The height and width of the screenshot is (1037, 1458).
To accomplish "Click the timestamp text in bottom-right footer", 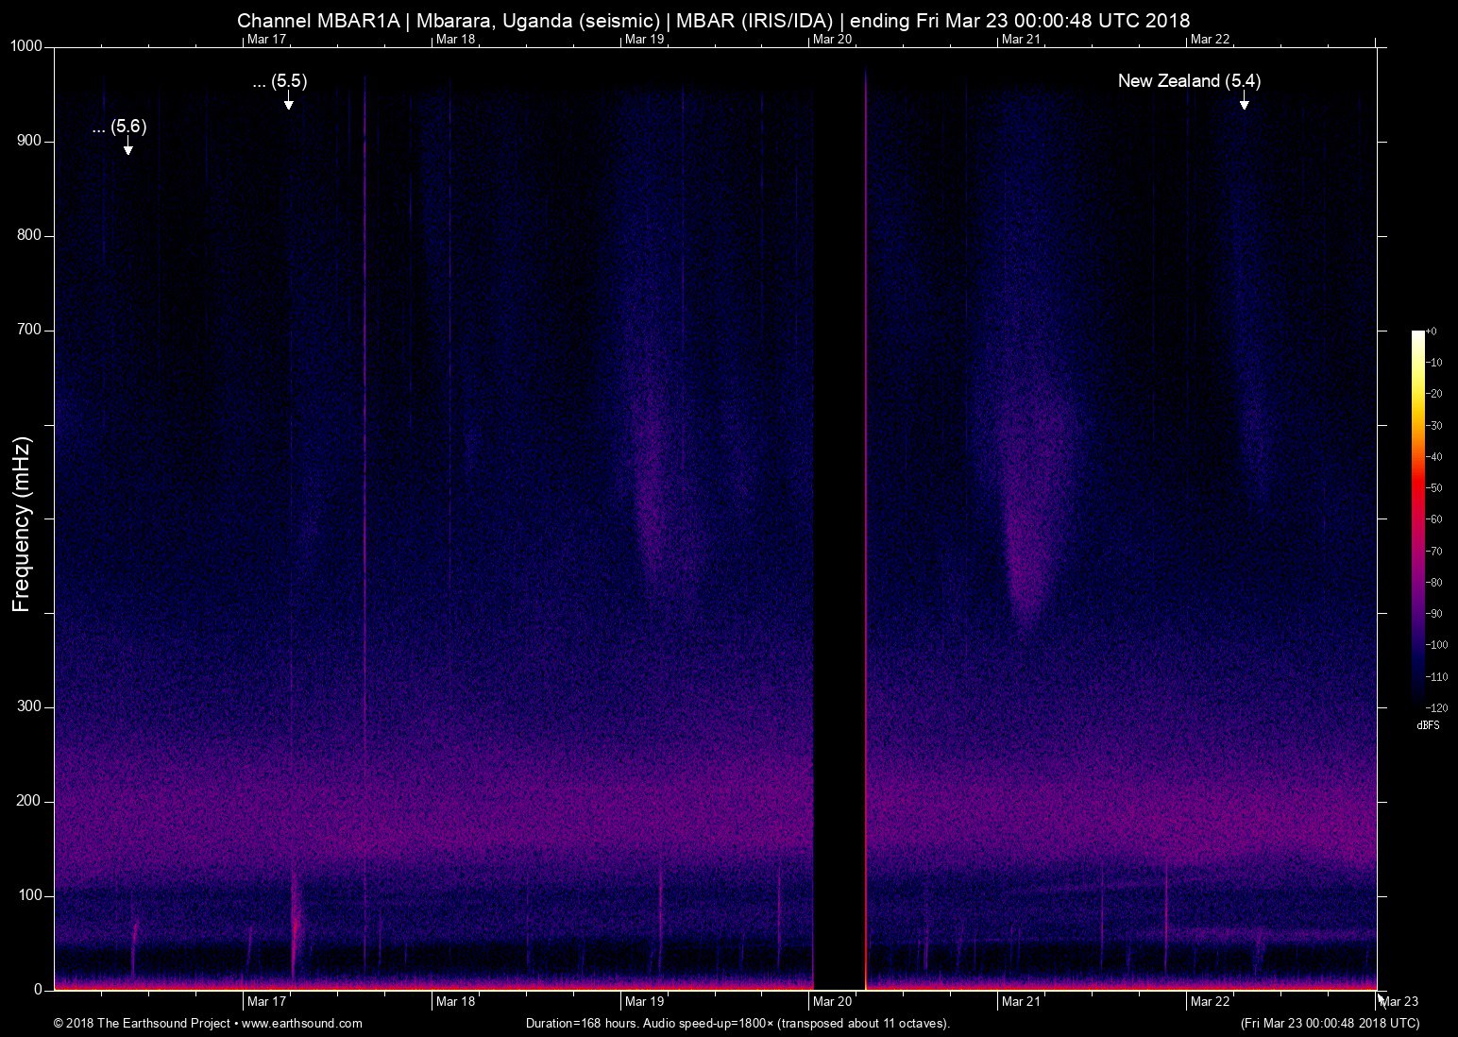I will (1329, 1023).
